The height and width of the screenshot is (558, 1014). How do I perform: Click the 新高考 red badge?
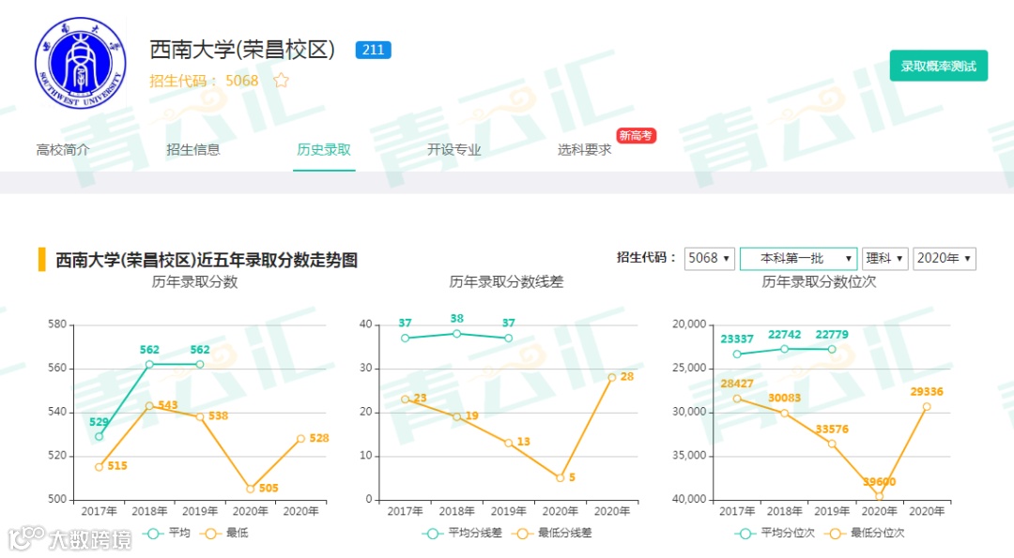tap(636, 136)
